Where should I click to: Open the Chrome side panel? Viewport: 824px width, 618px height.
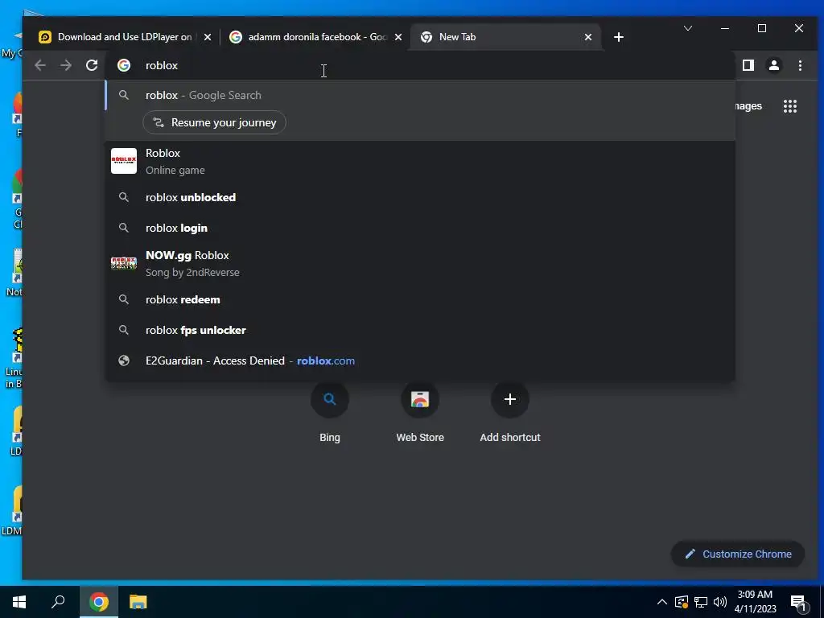click(x=748, y=65)
